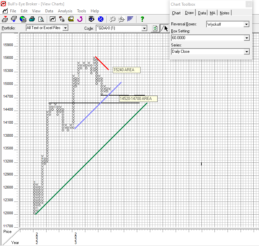Click the Reversal Boxes label
Screen dimensions: 259x246
(x=184, y=24)
